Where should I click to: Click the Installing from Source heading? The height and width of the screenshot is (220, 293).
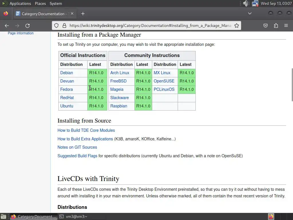(x=84, y=121)
